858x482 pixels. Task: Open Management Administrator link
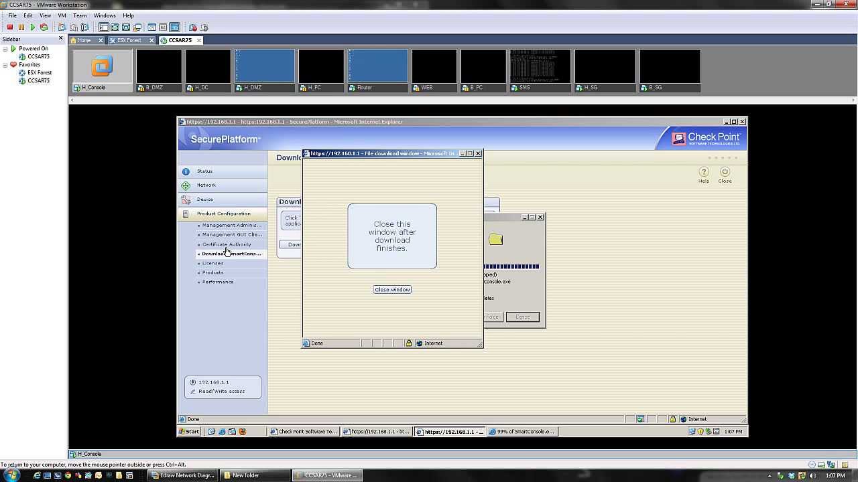(x=232, y=226)
